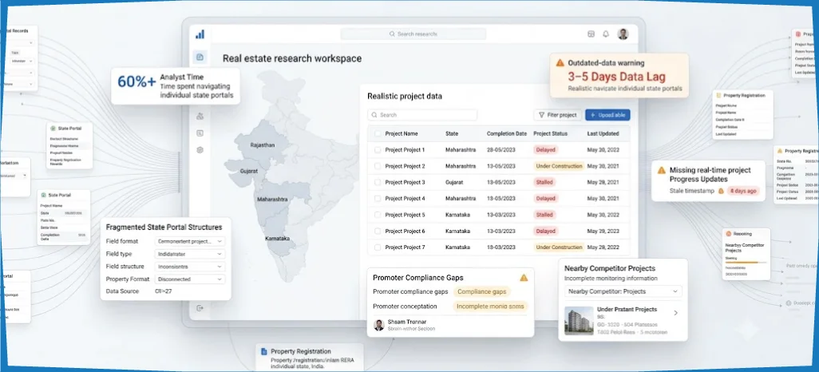819x372 pixels.
Task: Click the alert icon next to Stale timestamp
Action: point(721,192)
